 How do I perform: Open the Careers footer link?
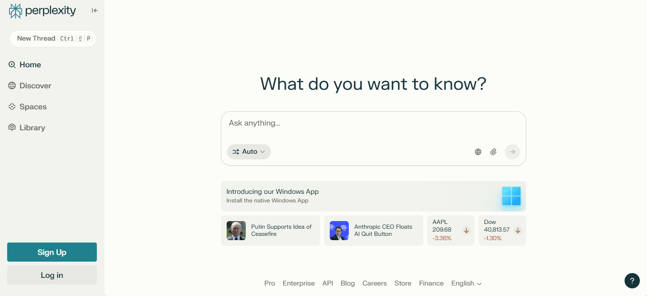pos(375,284)
